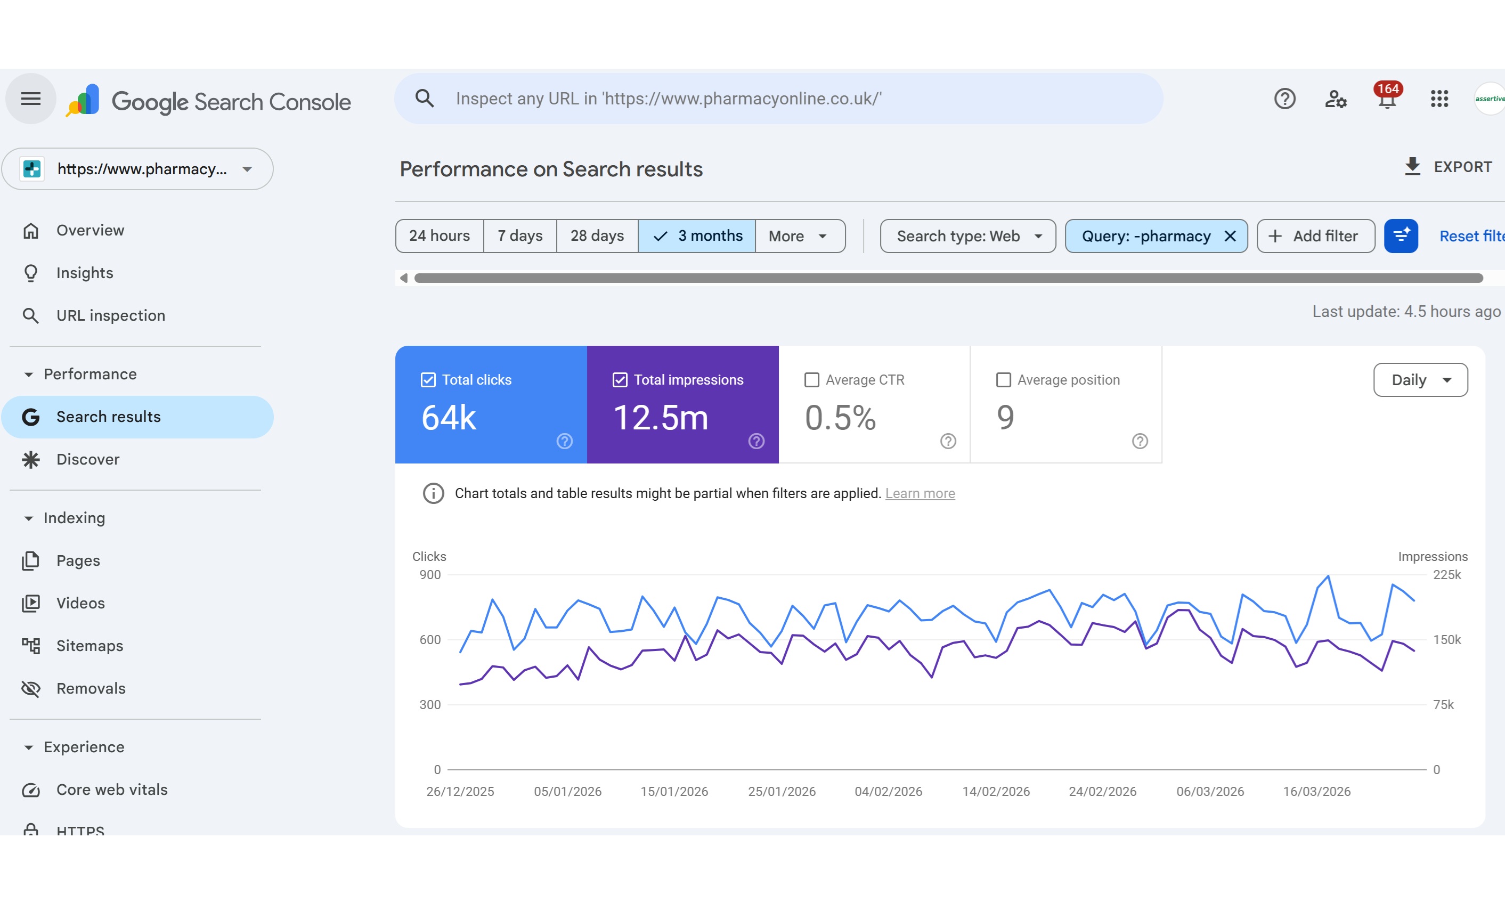Uncheck the Total impressions metric
This screenshot has height=911, width=1505.
pos(620,379)
